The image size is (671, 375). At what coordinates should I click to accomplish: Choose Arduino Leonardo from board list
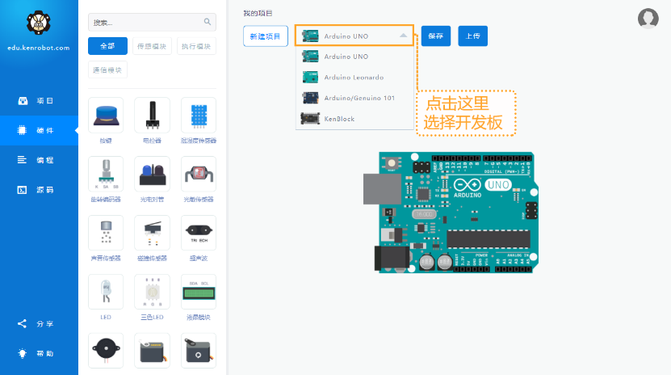coord(354,78)
